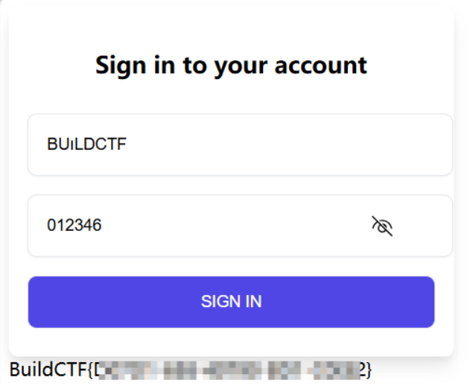Click the word 'Sign' in the heading
Viewport: 473px width, 386px height.
click(x=121, y=66)
